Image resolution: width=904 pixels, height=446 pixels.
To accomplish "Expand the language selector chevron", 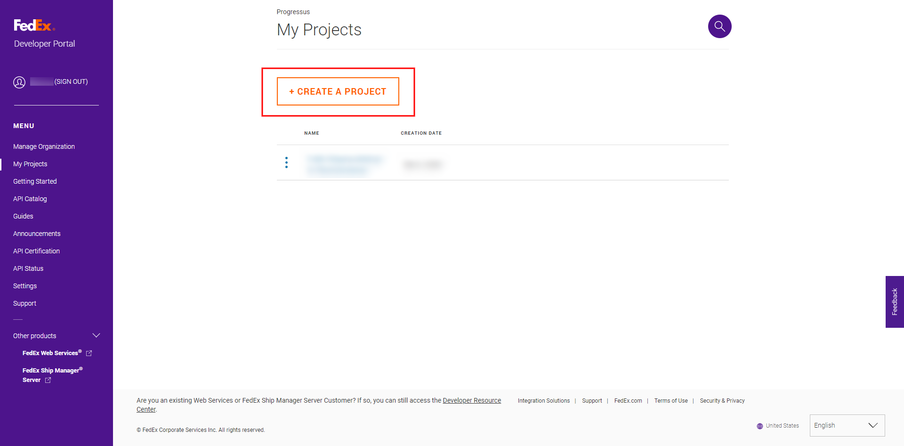I will tap(873, 425).
